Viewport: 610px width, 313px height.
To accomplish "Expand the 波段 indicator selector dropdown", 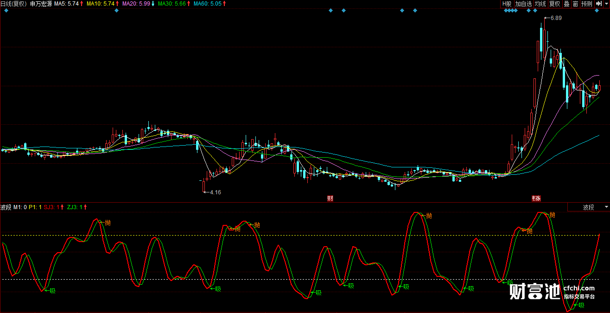I will click(x=606, y=207).
